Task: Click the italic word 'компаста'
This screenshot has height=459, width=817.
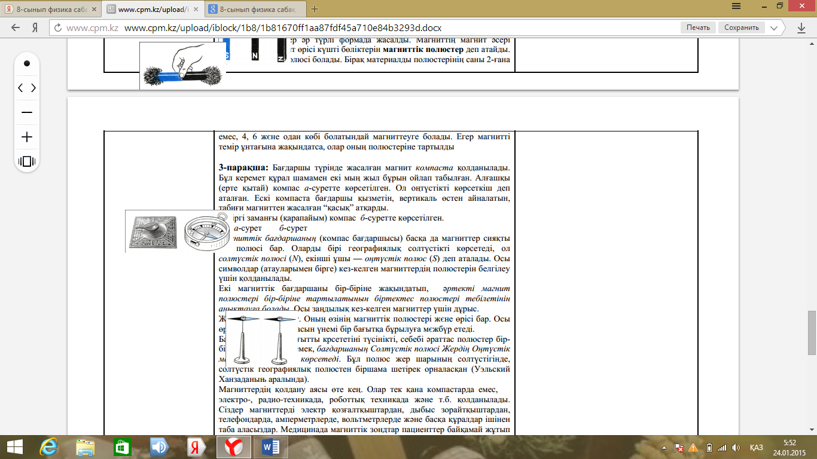Action: tap(434, 168)
